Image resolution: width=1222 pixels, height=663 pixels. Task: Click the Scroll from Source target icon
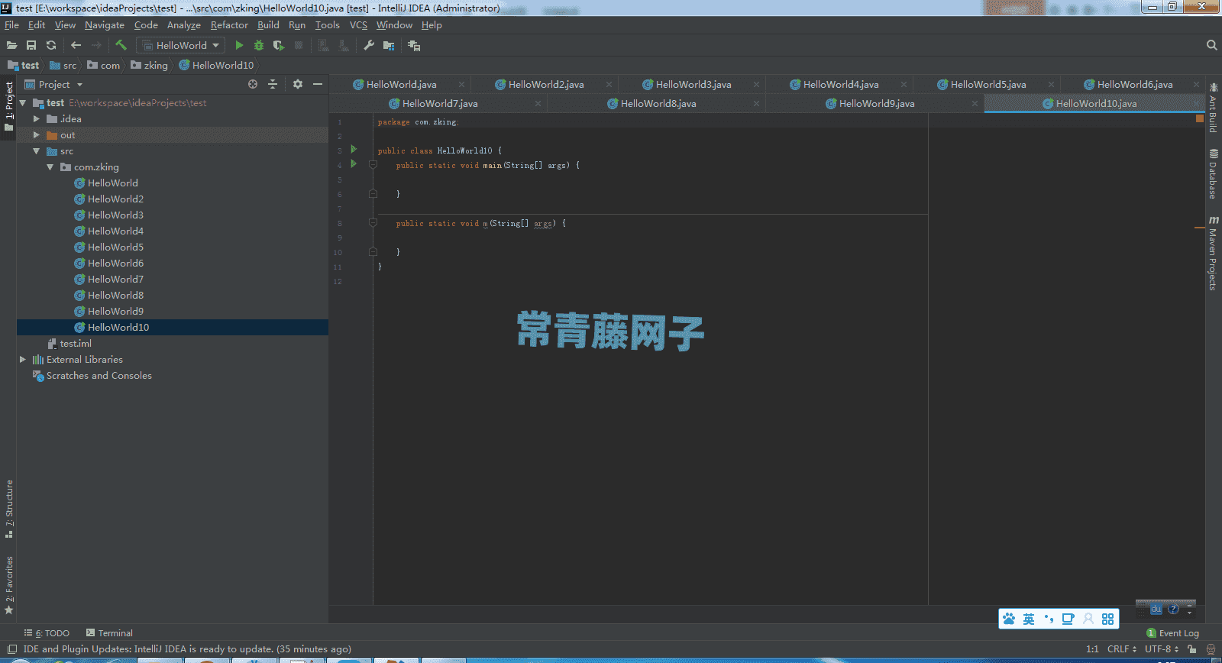pyautogui.click(x=253, y=84)
